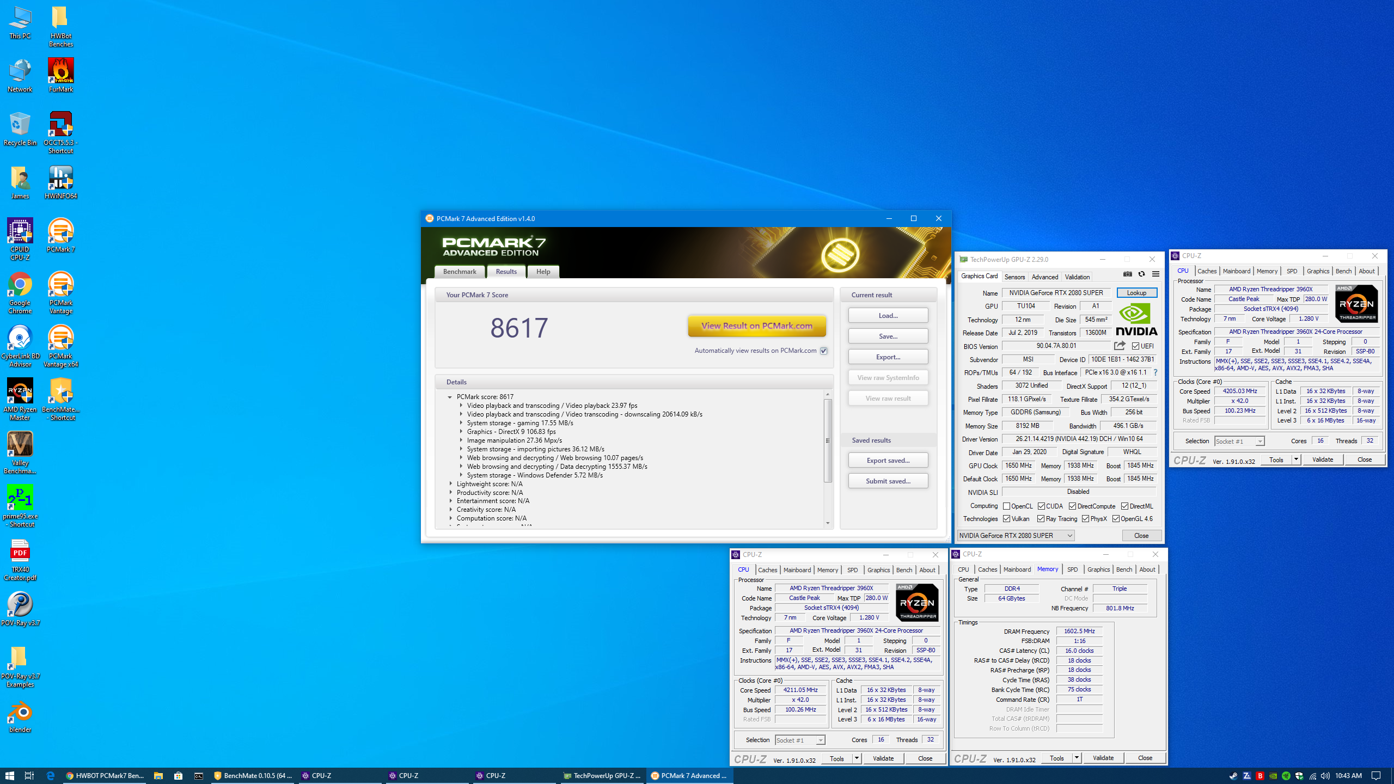Viewport: 1394px width, 784px height.
Task: Launch AMD Ryzen Master from desktop
Action: pyautogui.click(x=20, y=400)
